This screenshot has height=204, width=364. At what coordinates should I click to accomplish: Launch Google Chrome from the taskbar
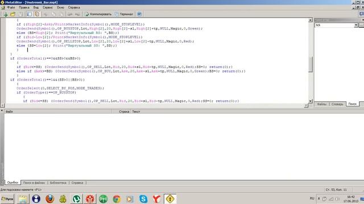tap(117, 199)
